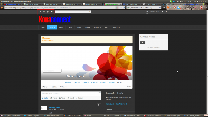Select the Video share option
The image size is (208, 117).
pos(62,98)
